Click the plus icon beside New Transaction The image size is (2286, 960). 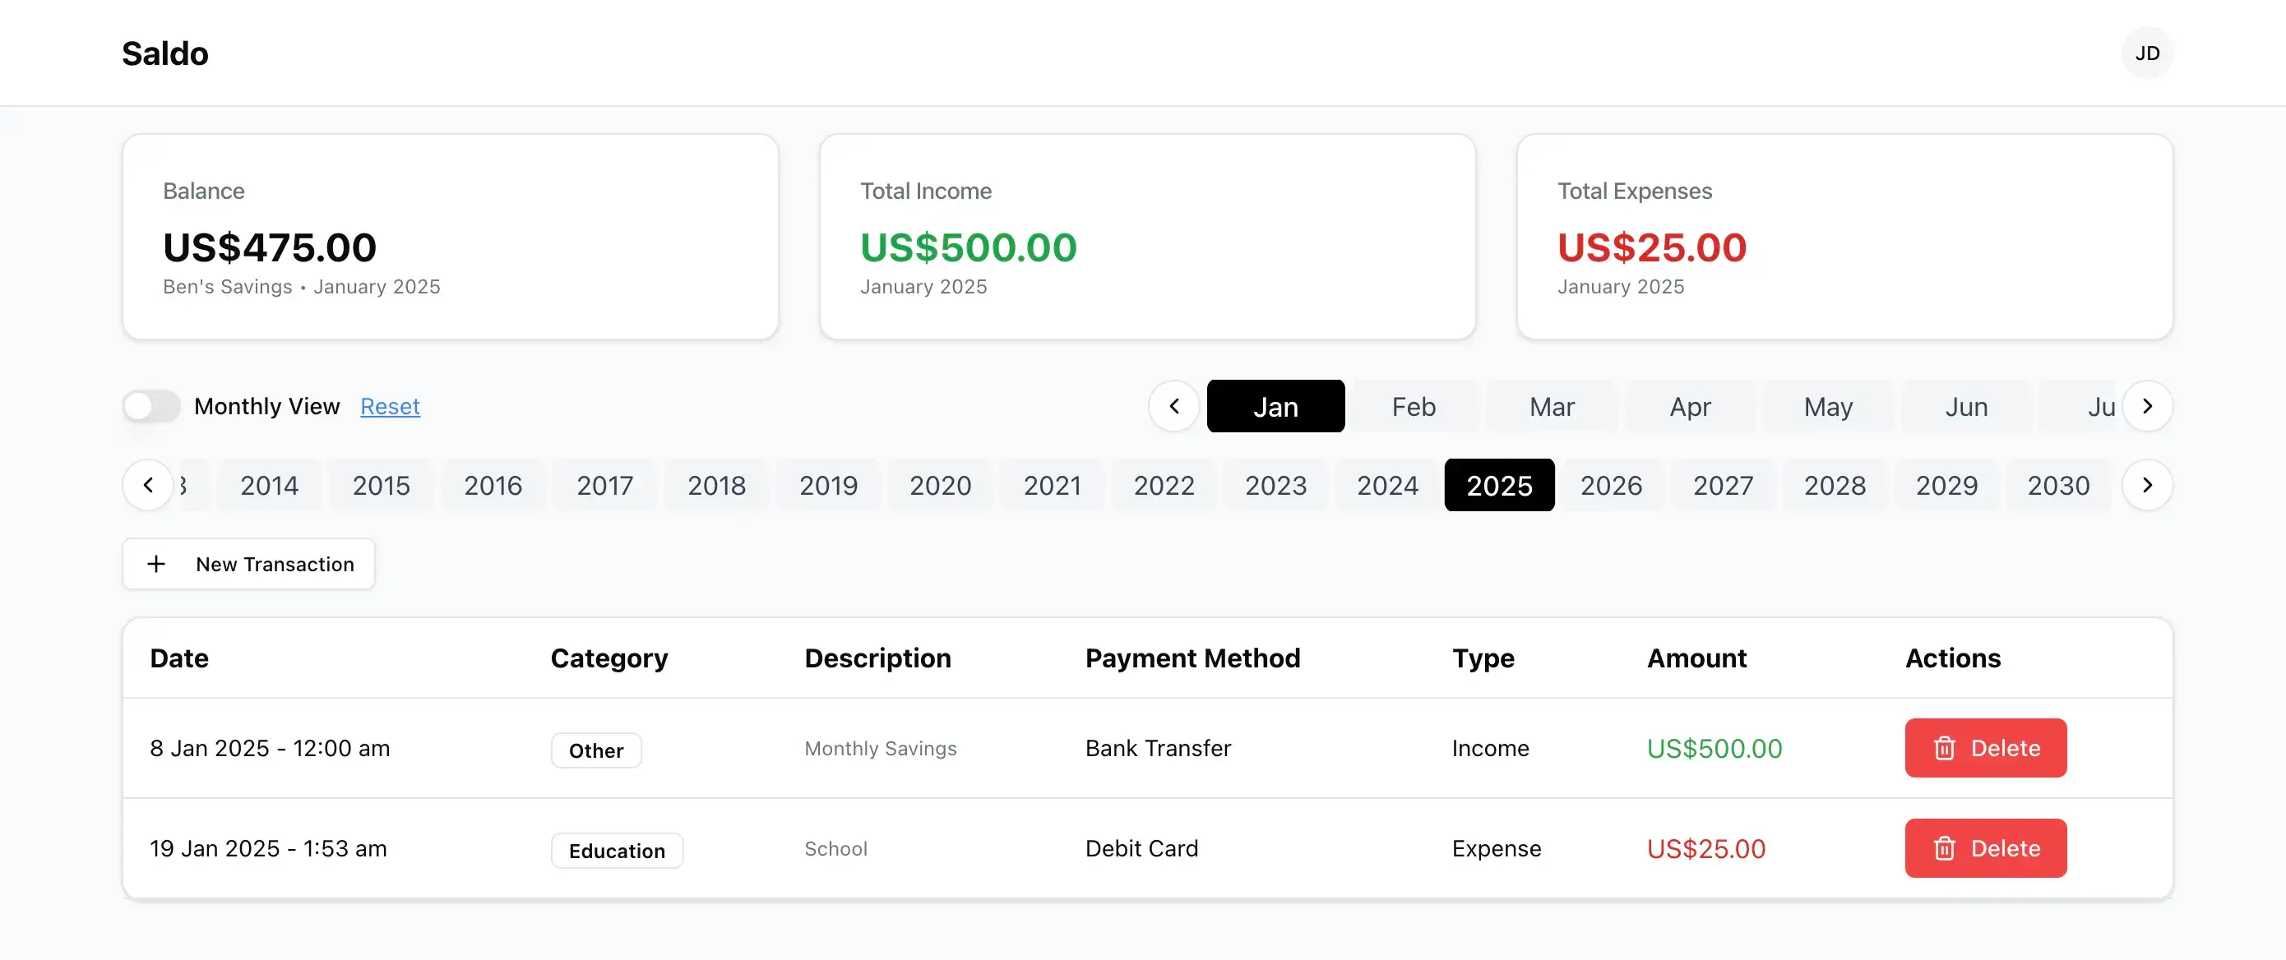155,563
